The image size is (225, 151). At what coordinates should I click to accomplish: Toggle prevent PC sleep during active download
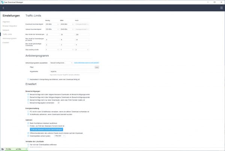pyautogui.click(x=28, y=112)
